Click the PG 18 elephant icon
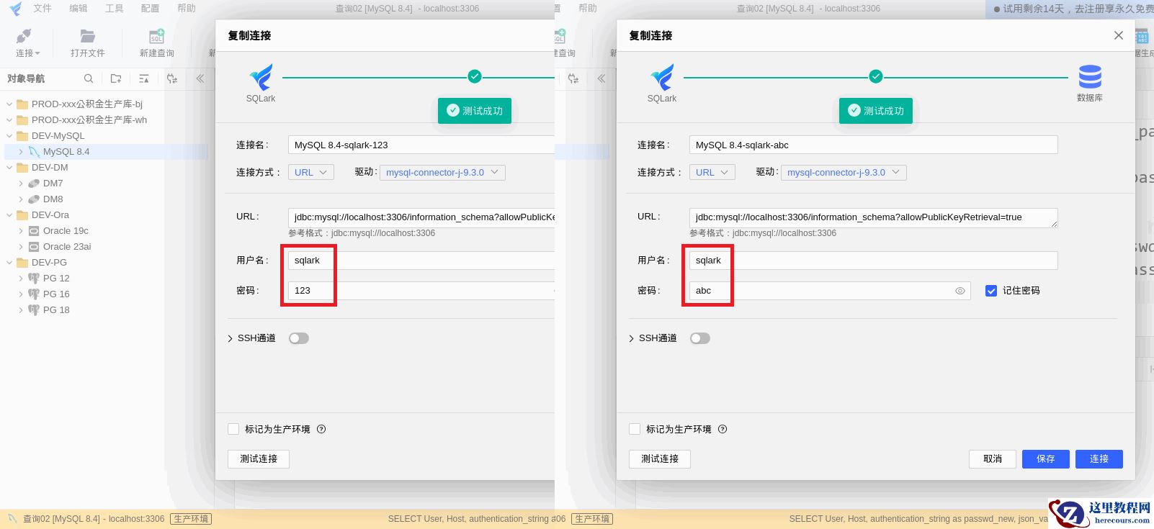The width and height of the screenshot is (1154, 529). 34,310
